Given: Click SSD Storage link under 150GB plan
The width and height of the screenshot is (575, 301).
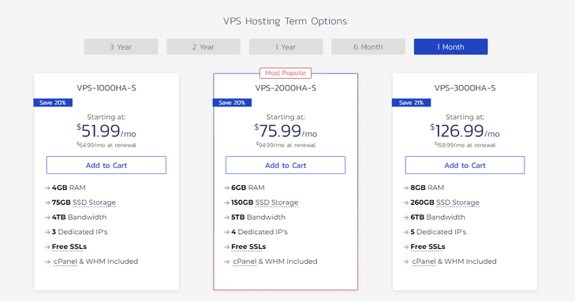Looking at the screenshot, I should 277,203.
